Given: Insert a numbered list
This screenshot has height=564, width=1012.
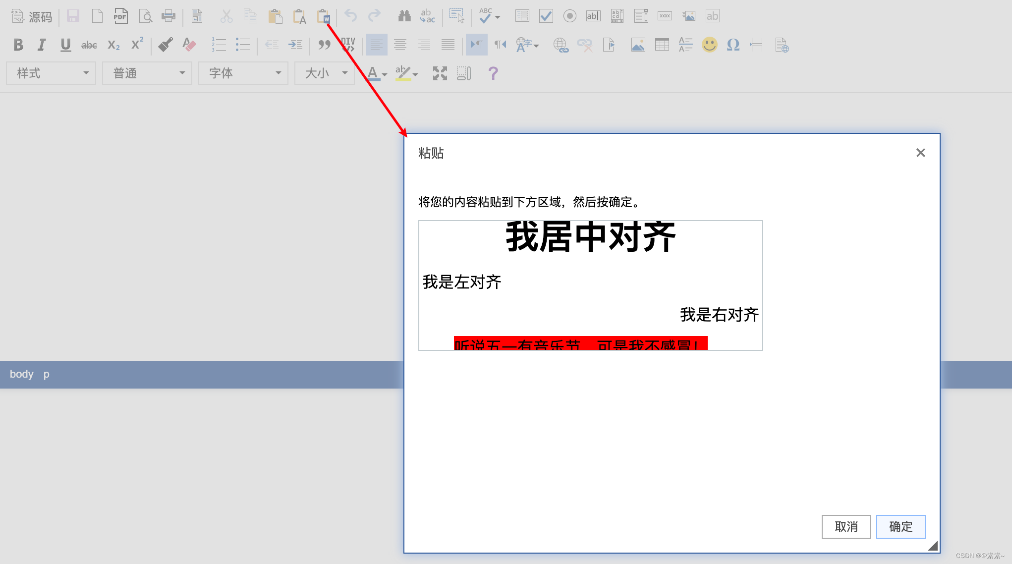Looking at the screenshot, I should [x=219, y=45].
